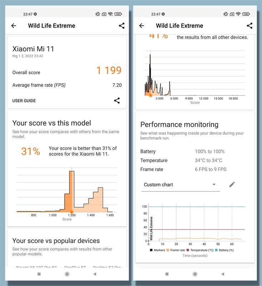The image size is (262, 286).
Task: Tap Android back triangle on right phone
Action: tap(223, 274)
